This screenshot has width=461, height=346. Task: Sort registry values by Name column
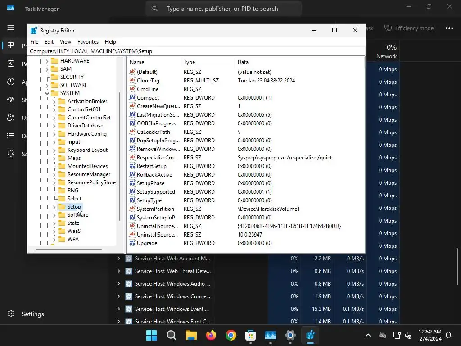click(154, 62)
